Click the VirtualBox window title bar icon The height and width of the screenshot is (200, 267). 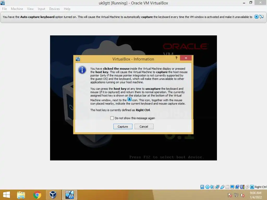pyautogui.click(x=3, y=3)
